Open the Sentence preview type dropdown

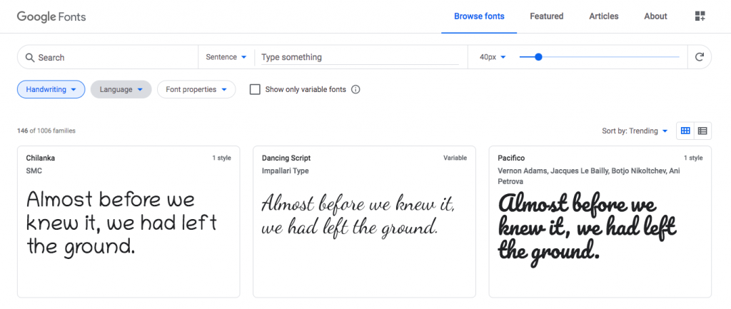226,57
